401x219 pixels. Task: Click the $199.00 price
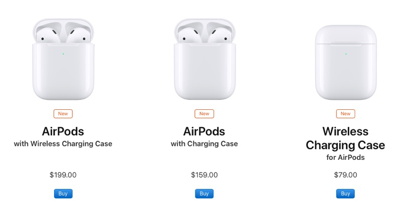(63, 175)
